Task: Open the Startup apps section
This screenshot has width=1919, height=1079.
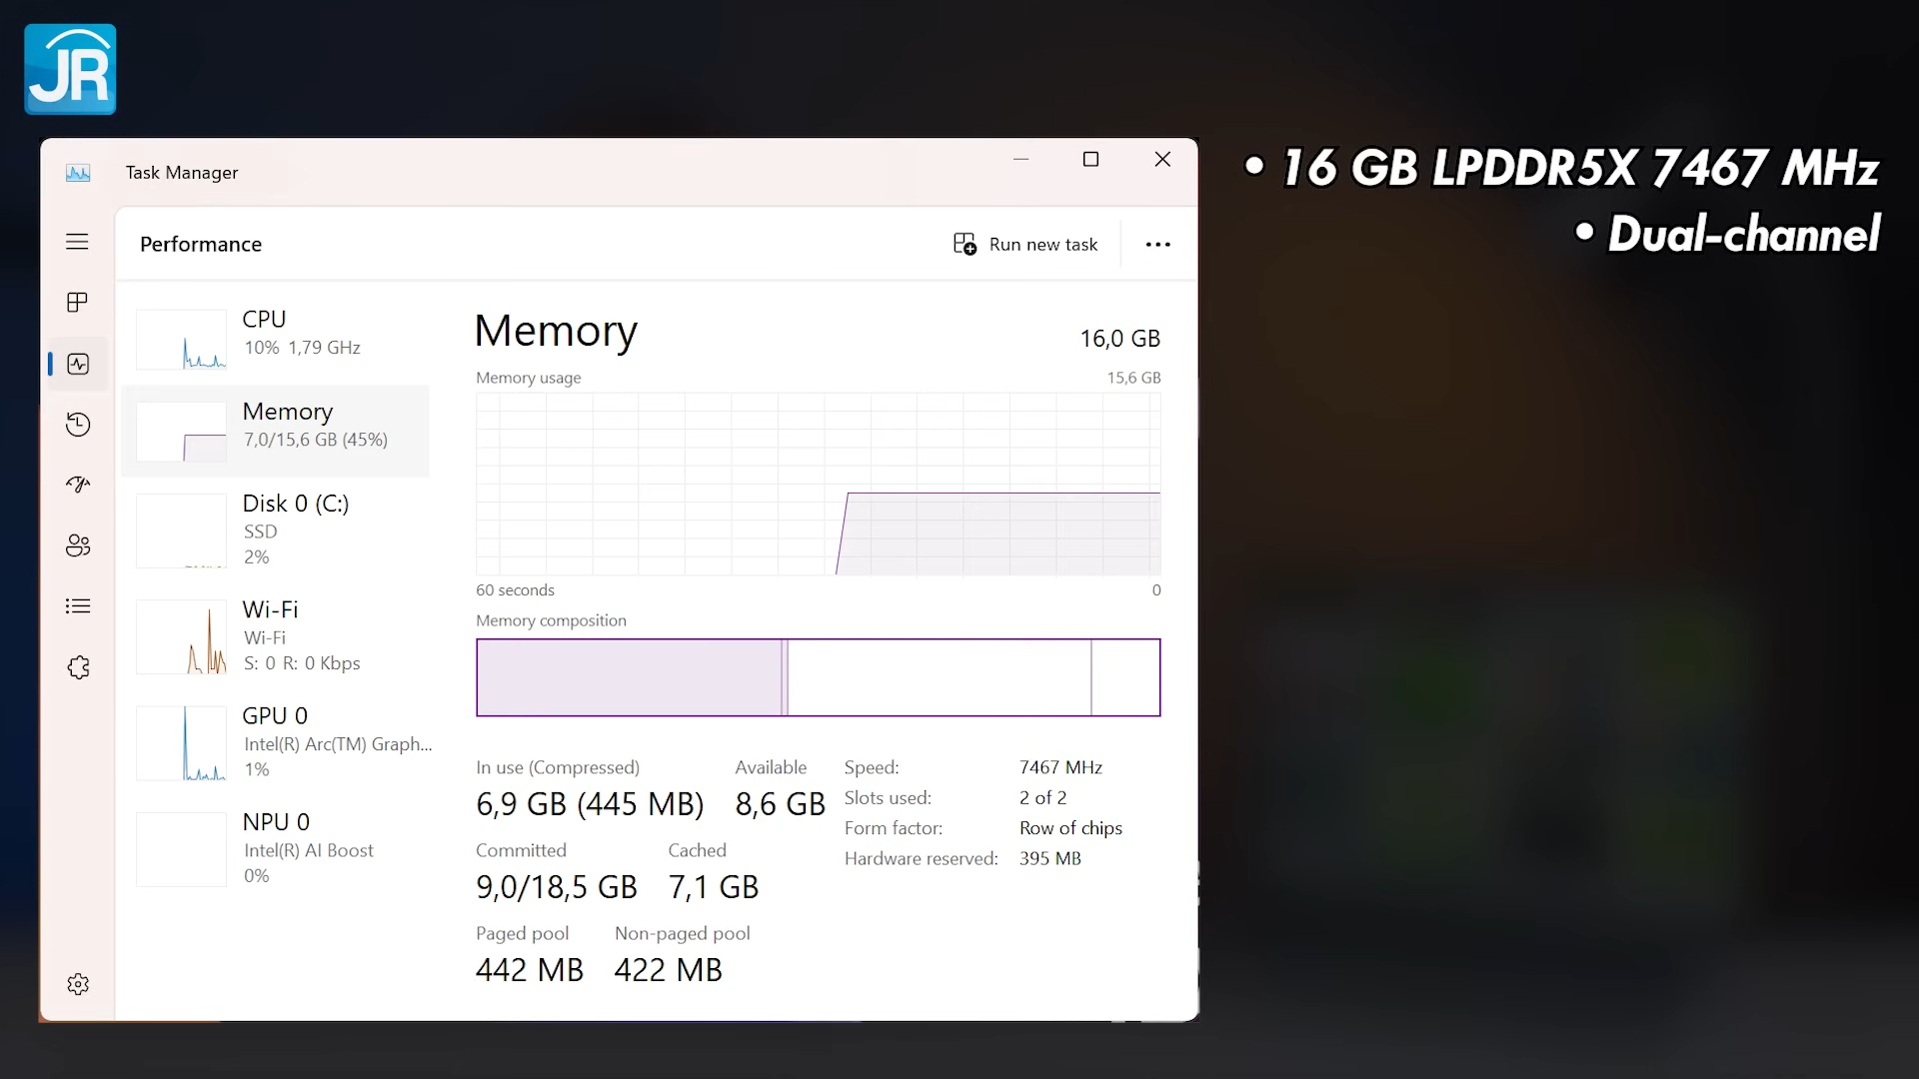Action: [x=77, y=485]
